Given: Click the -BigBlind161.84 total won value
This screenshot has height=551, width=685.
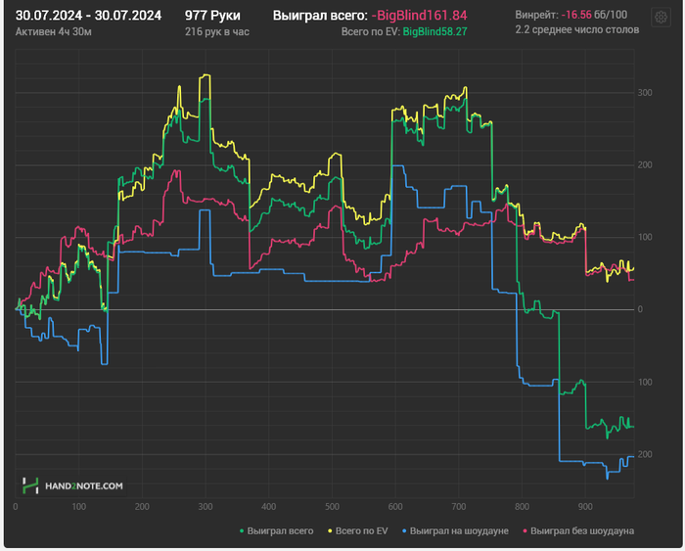Looking at the screenshot, I should pos(419,16).
